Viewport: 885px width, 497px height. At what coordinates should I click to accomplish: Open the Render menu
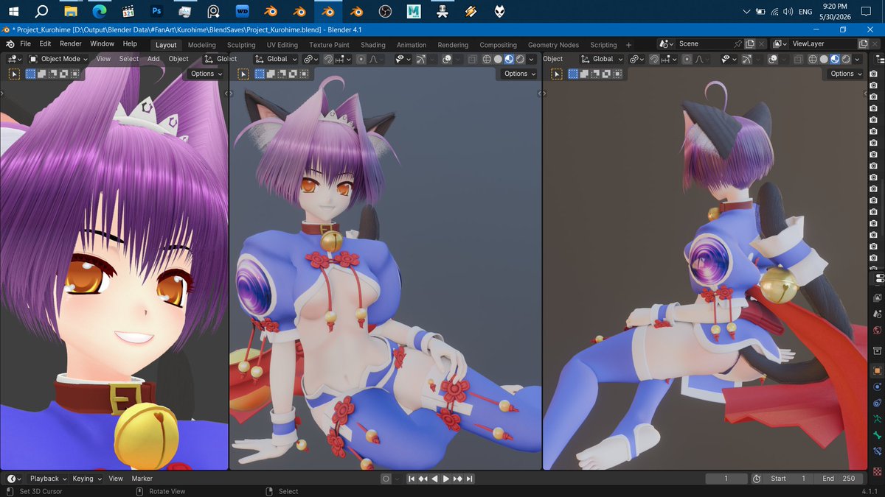(x=71, y=44)
